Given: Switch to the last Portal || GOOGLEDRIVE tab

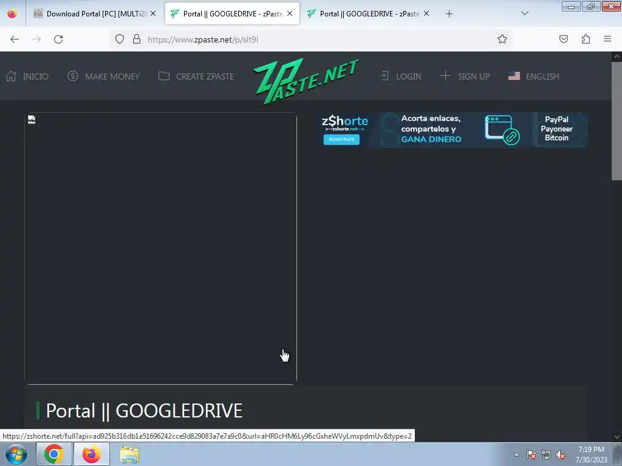Looking at the screenshot, I should coord(369,14).
